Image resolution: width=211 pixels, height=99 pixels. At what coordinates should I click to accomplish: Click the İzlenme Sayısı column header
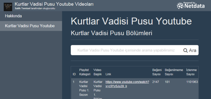pyautogui.click(x=191, y=72)
